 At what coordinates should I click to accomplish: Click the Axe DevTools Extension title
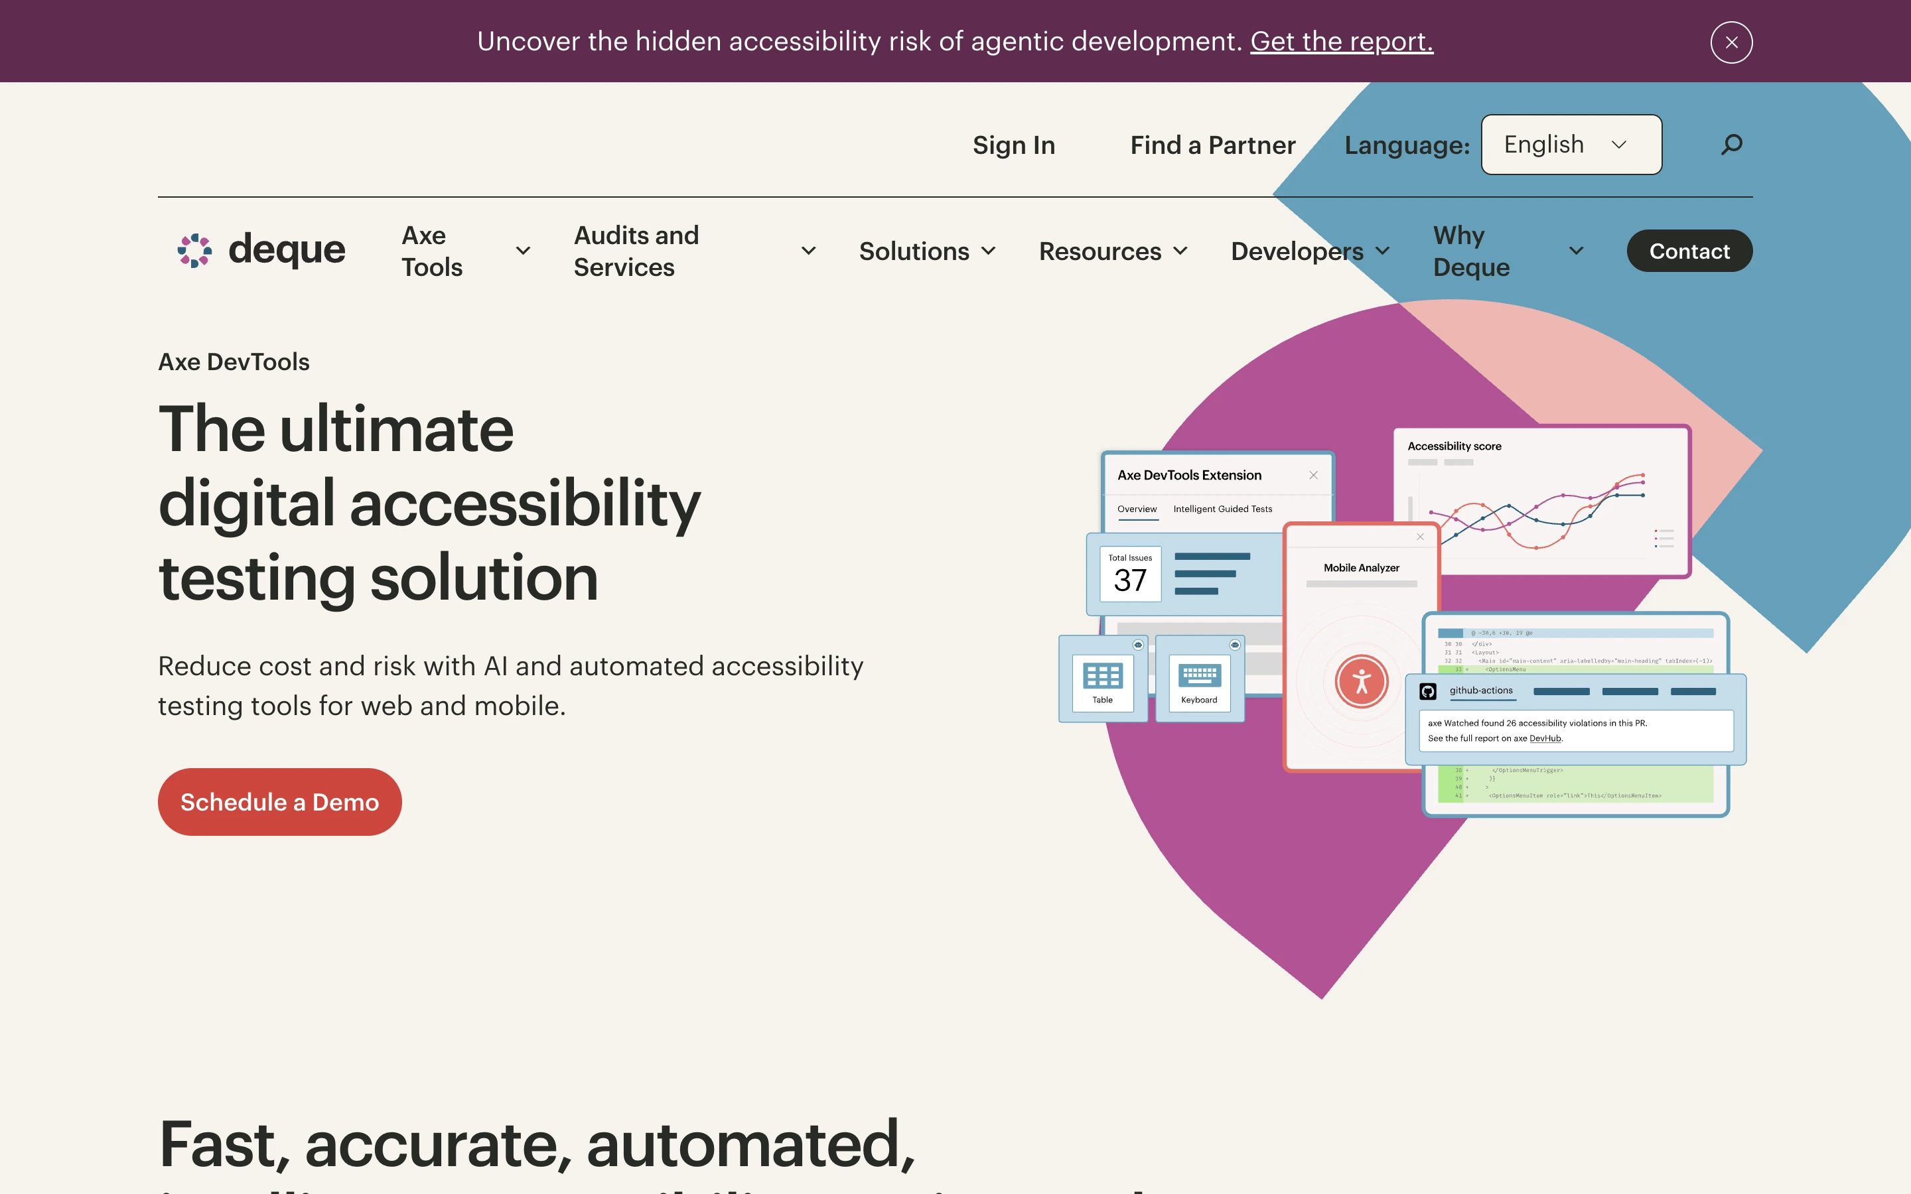1189,474
